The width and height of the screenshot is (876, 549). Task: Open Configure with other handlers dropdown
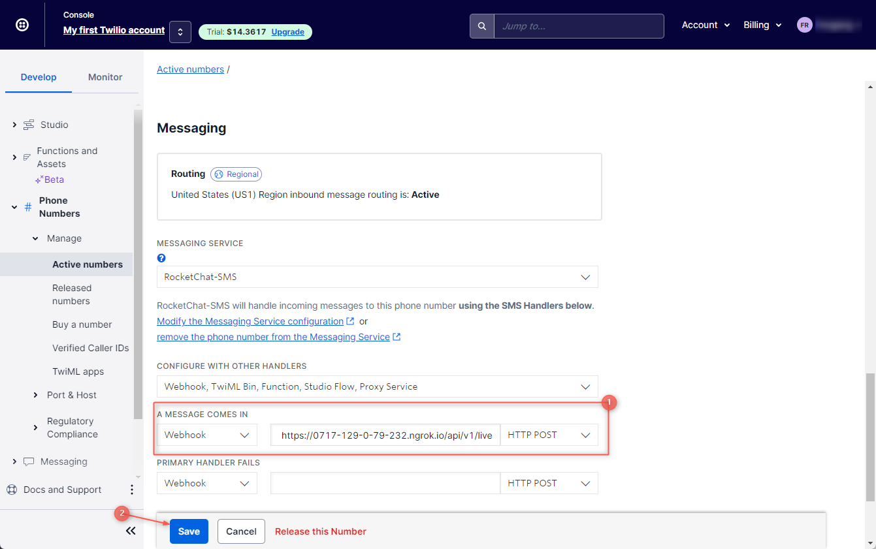[x=378, y=386]
